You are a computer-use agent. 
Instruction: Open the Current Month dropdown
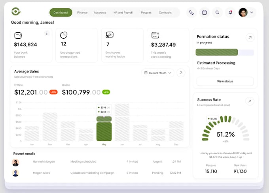(x=158, y=73)
